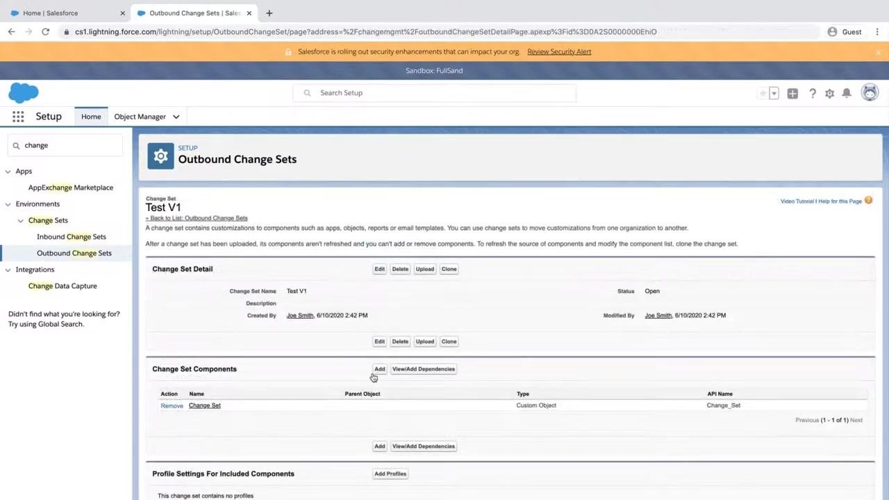The height and width of the screenshot is (500, 889).
Task: Open AppExchange Marketplace in the sidebar
Action: tap(71, 187)
